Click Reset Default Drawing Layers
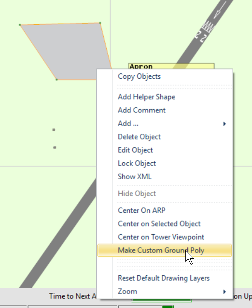This screenshot has width=252, height=308. [165, 278]
